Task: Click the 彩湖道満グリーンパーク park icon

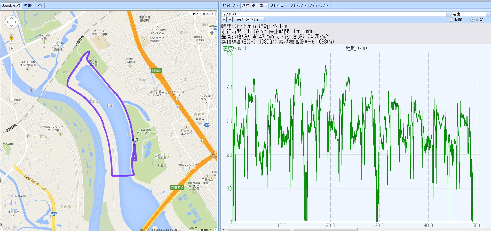Action: [145, 136]
